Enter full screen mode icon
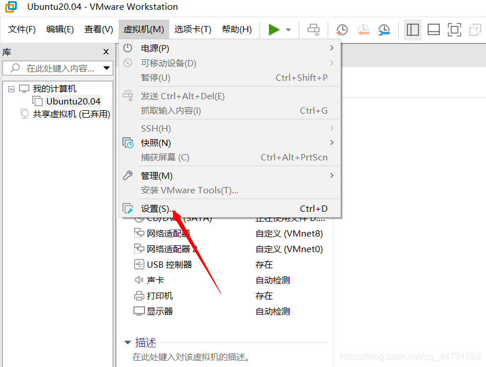Image resolution: width=486 pixels, height=367 pixels. pyautogui.click(x=454, y=30)
